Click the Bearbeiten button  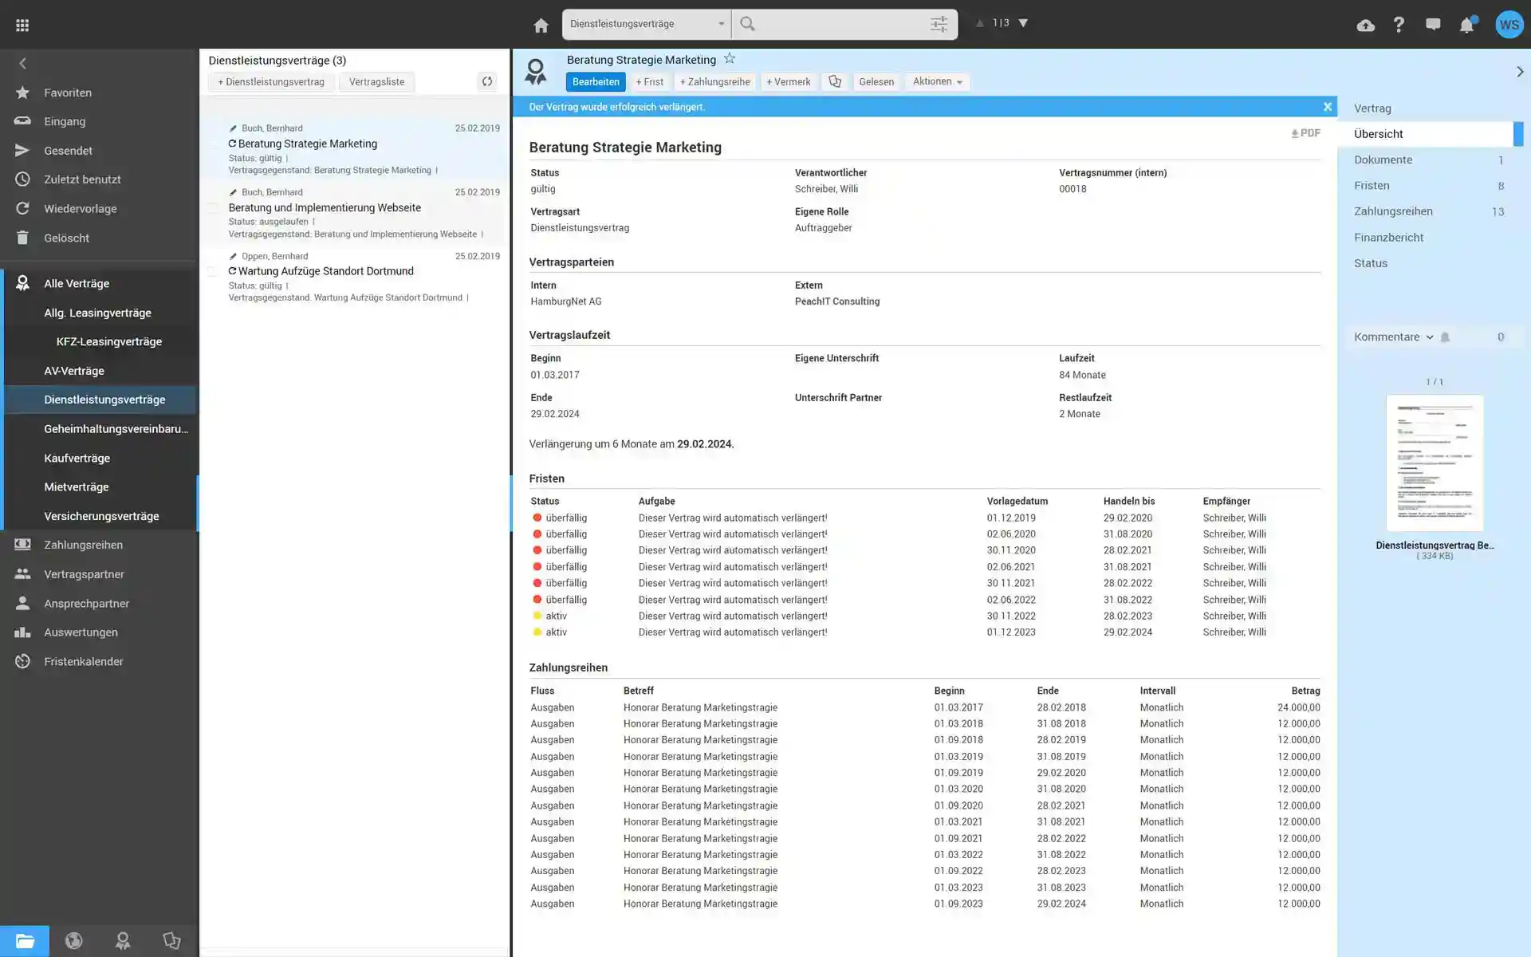pos(595,81)
